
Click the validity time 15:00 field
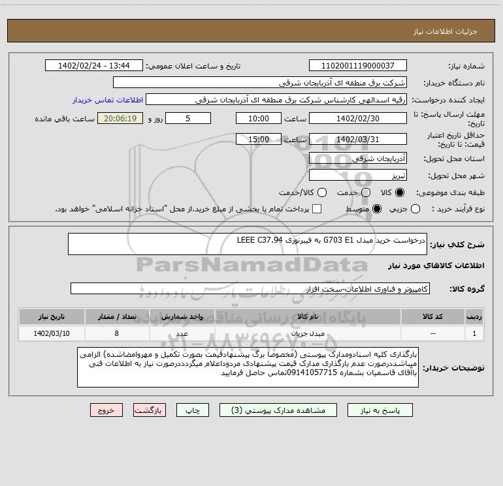click(x=259, y=139)
